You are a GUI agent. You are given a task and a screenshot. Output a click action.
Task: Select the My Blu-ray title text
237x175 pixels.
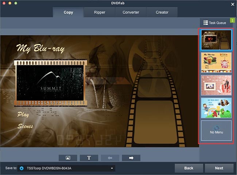pos(40,48)
